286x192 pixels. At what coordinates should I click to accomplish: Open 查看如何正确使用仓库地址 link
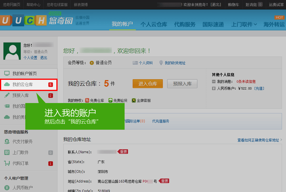[258, 140]
